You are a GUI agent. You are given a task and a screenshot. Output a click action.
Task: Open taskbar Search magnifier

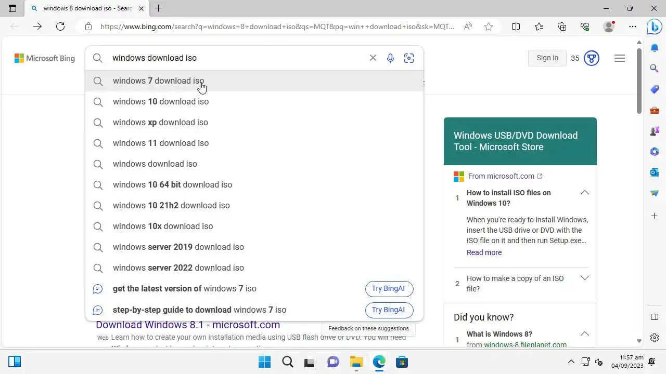pyautogui.click(x=287, y=362)
